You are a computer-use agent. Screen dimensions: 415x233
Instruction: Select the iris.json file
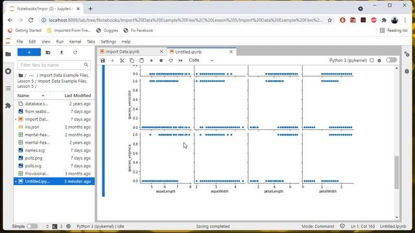54,127
